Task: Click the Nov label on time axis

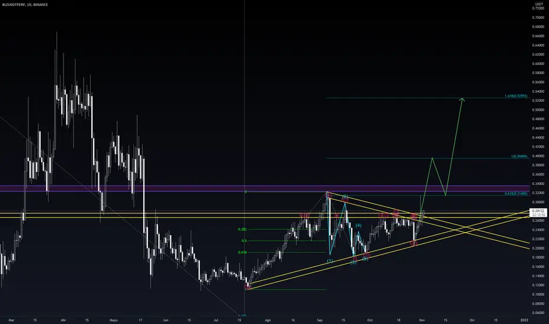Action: pyautogui.click(x=422, y=320)
